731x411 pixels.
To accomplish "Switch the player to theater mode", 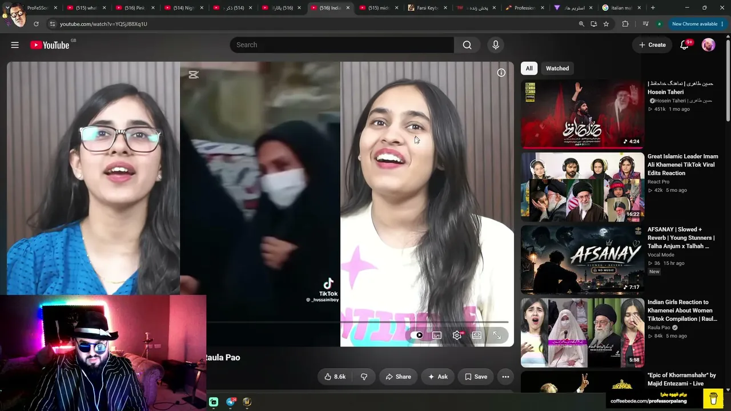I will pyautogui.click(x=477, y=336).
